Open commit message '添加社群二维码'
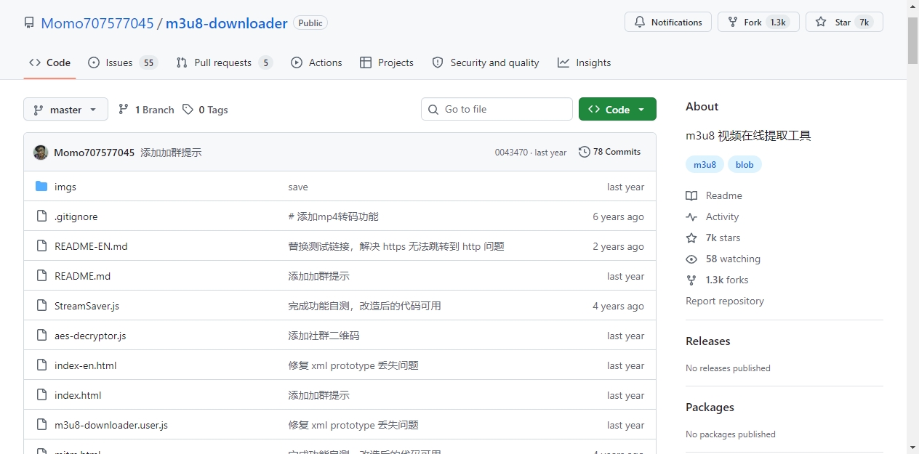The width and height of the screenshot is (919, 454). (324, 336)
